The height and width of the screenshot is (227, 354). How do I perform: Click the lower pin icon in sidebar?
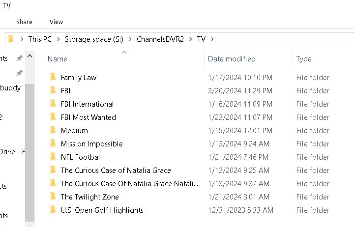(19, 73)
